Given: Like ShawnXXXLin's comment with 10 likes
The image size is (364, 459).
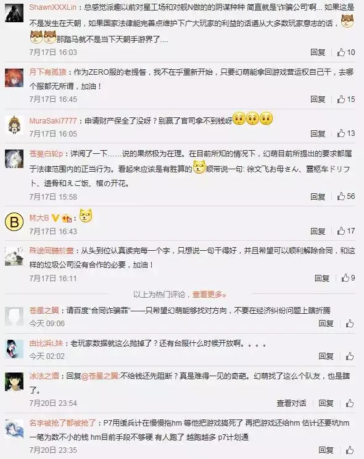Looking at the screenshot, I should coord(345,53).
